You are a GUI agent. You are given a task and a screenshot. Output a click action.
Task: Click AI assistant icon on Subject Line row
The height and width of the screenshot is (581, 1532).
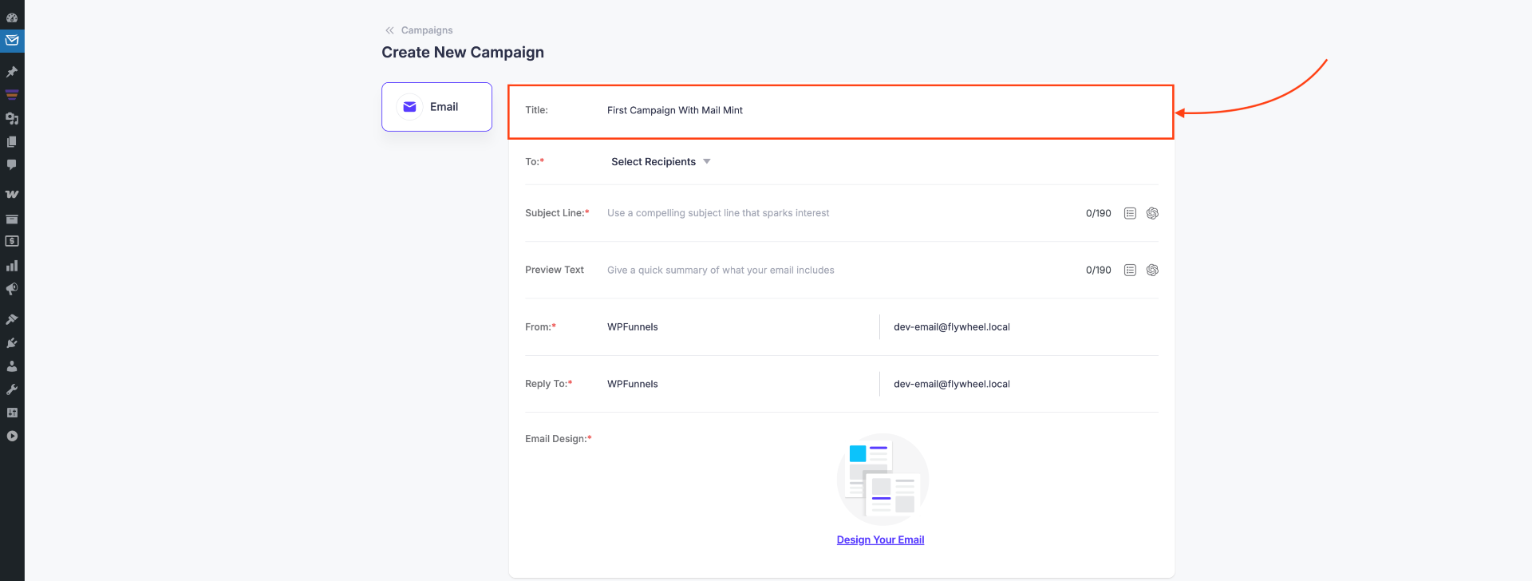(1152, 213)
